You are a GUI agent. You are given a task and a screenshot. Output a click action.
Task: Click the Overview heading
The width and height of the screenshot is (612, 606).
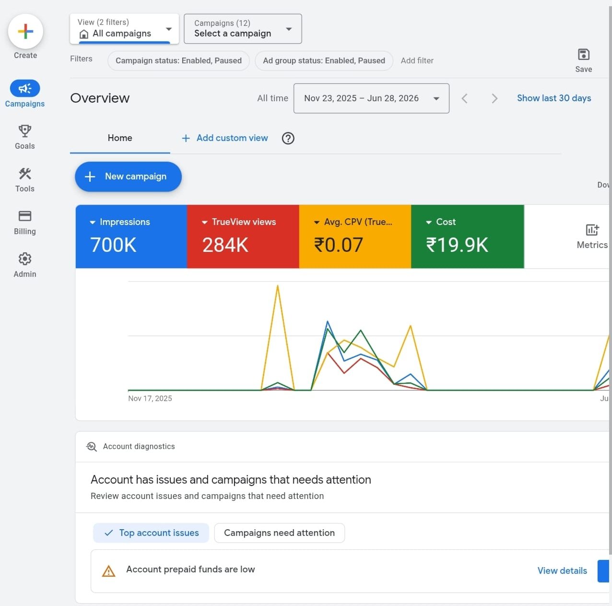(x=100, y=98)
